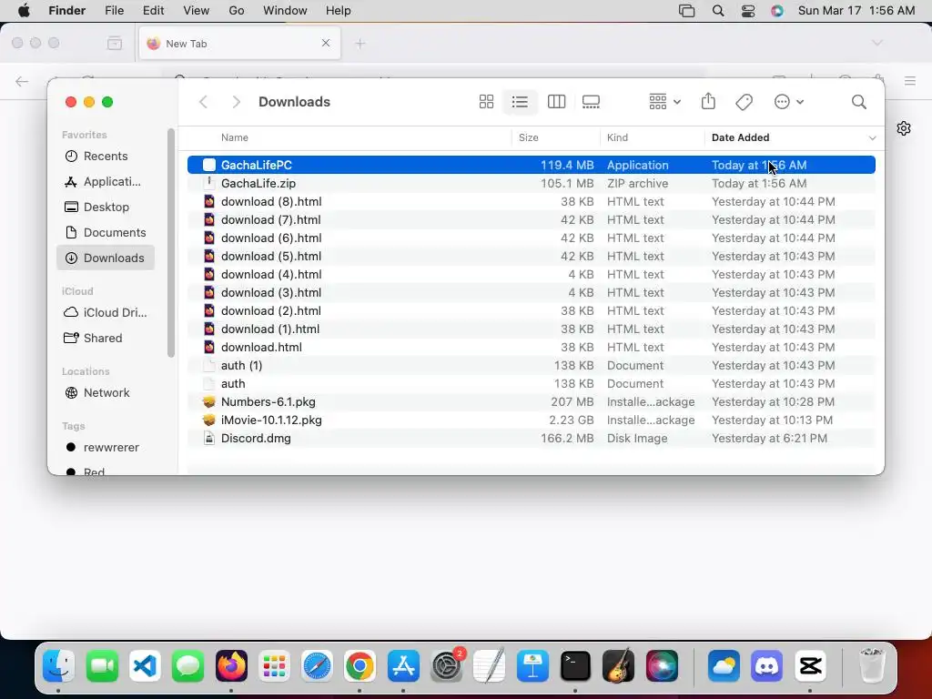Open iCloud Drive in the sidebar
The image size is (932, 699).
pyautogui.click(x=106, y=312)
